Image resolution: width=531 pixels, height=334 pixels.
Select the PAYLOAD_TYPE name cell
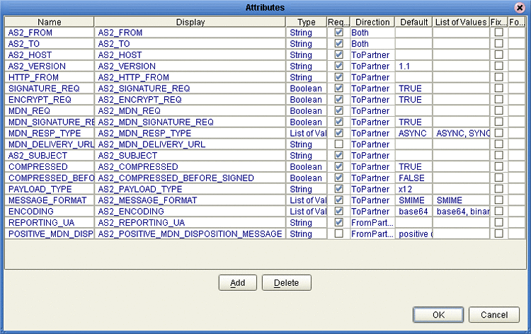[x=50, y=189]
